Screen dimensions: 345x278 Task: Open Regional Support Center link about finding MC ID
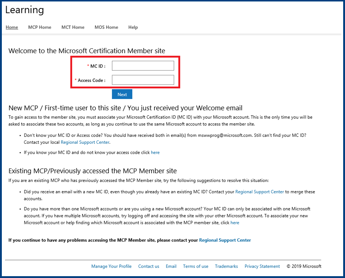[x=85, y=142]
